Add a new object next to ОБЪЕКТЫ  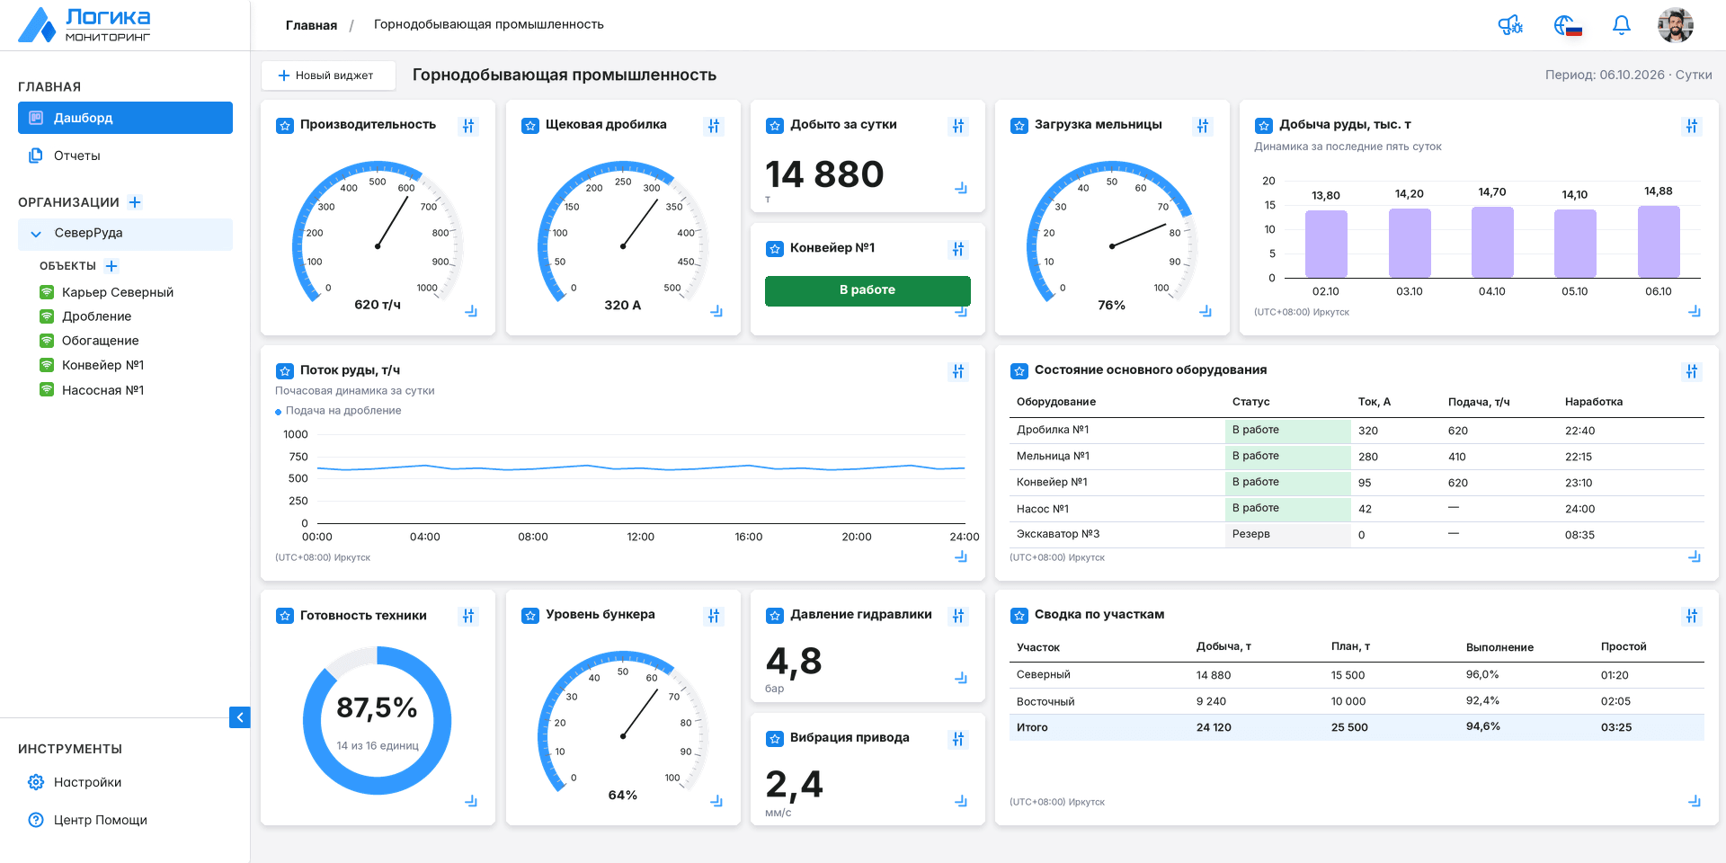pyautogui.click(x=111, y=266)
